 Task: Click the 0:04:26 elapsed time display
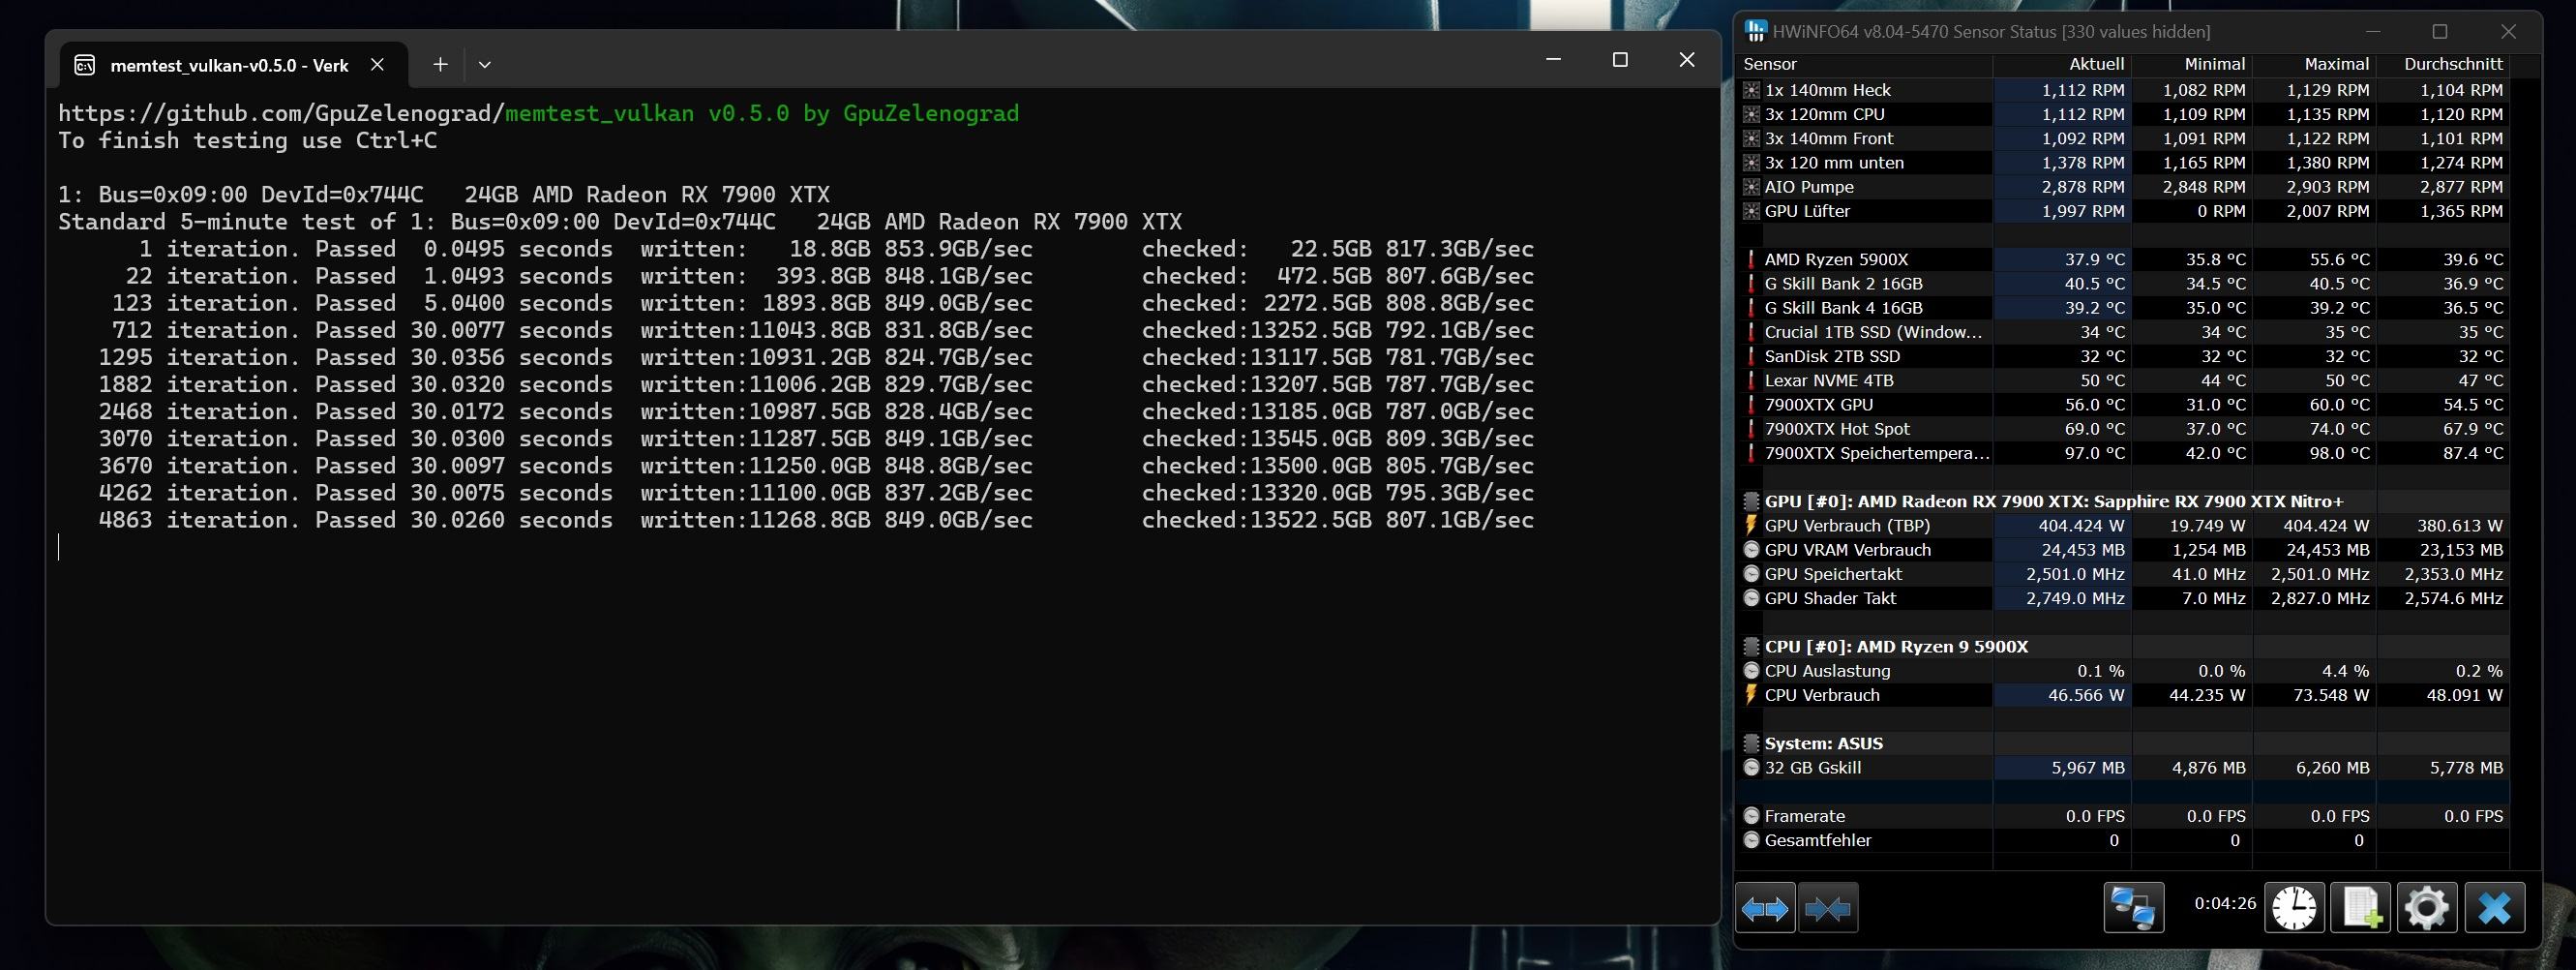2225,903
